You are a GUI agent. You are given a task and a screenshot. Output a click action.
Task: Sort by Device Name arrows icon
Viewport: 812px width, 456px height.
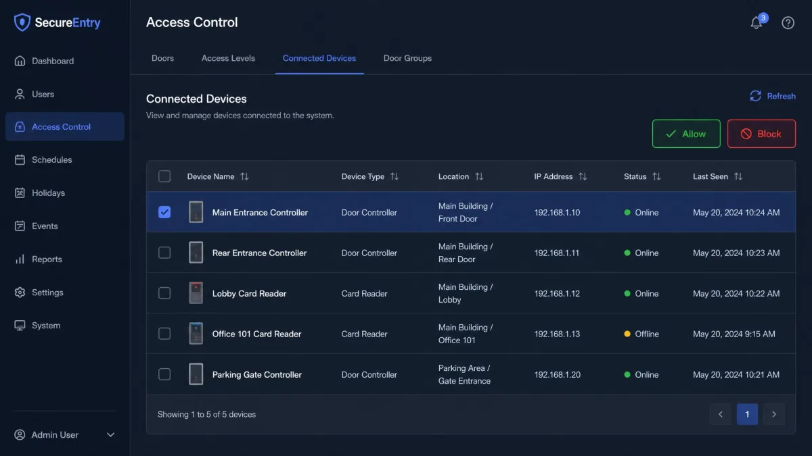click(x=245, y=176)
